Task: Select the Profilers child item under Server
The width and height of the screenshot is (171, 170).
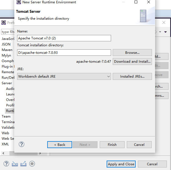Action: (10, 105)
